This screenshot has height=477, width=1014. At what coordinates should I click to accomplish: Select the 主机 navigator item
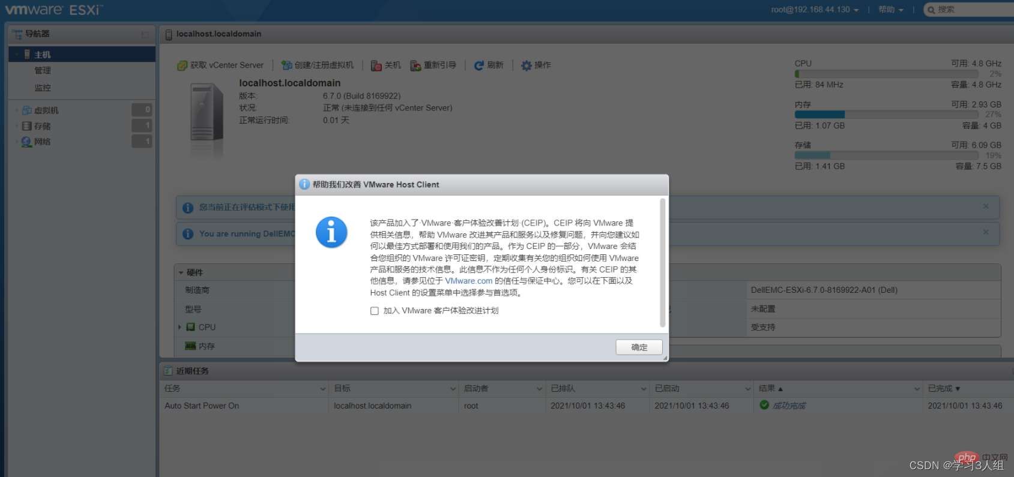pos(82,55)
